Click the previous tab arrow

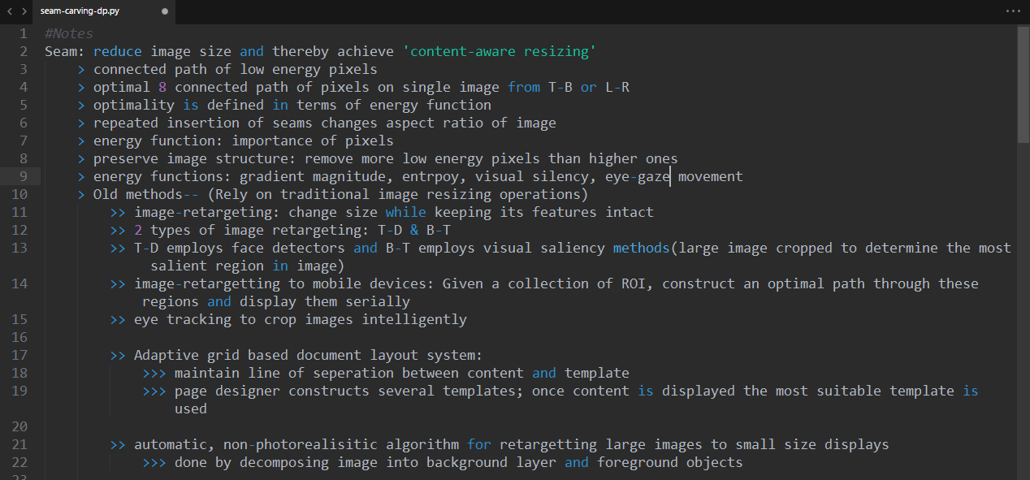[x=10, y=11]
